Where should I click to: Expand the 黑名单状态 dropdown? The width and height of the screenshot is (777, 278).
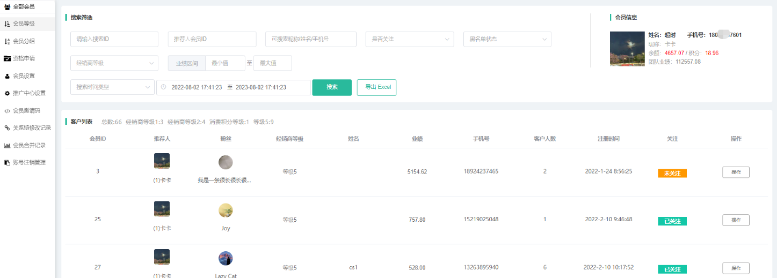(x=507, y=39)
